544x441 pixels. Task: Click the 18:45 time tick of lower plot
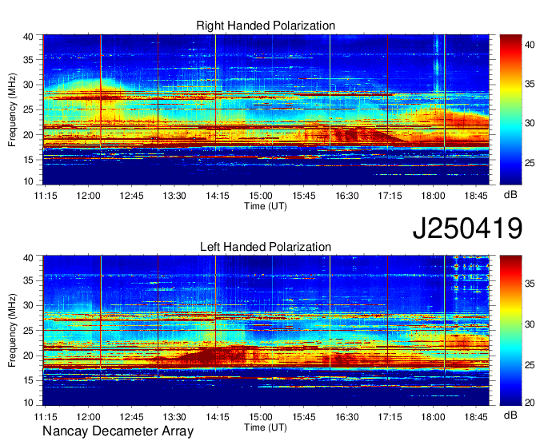(476, 417)
